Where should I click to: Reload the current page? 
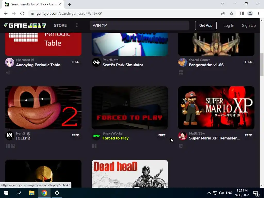coord(22,13)
